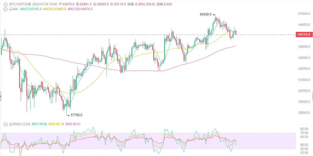
Task: Click the RSI3:50.31 value
Action: [x=73, y=124]
